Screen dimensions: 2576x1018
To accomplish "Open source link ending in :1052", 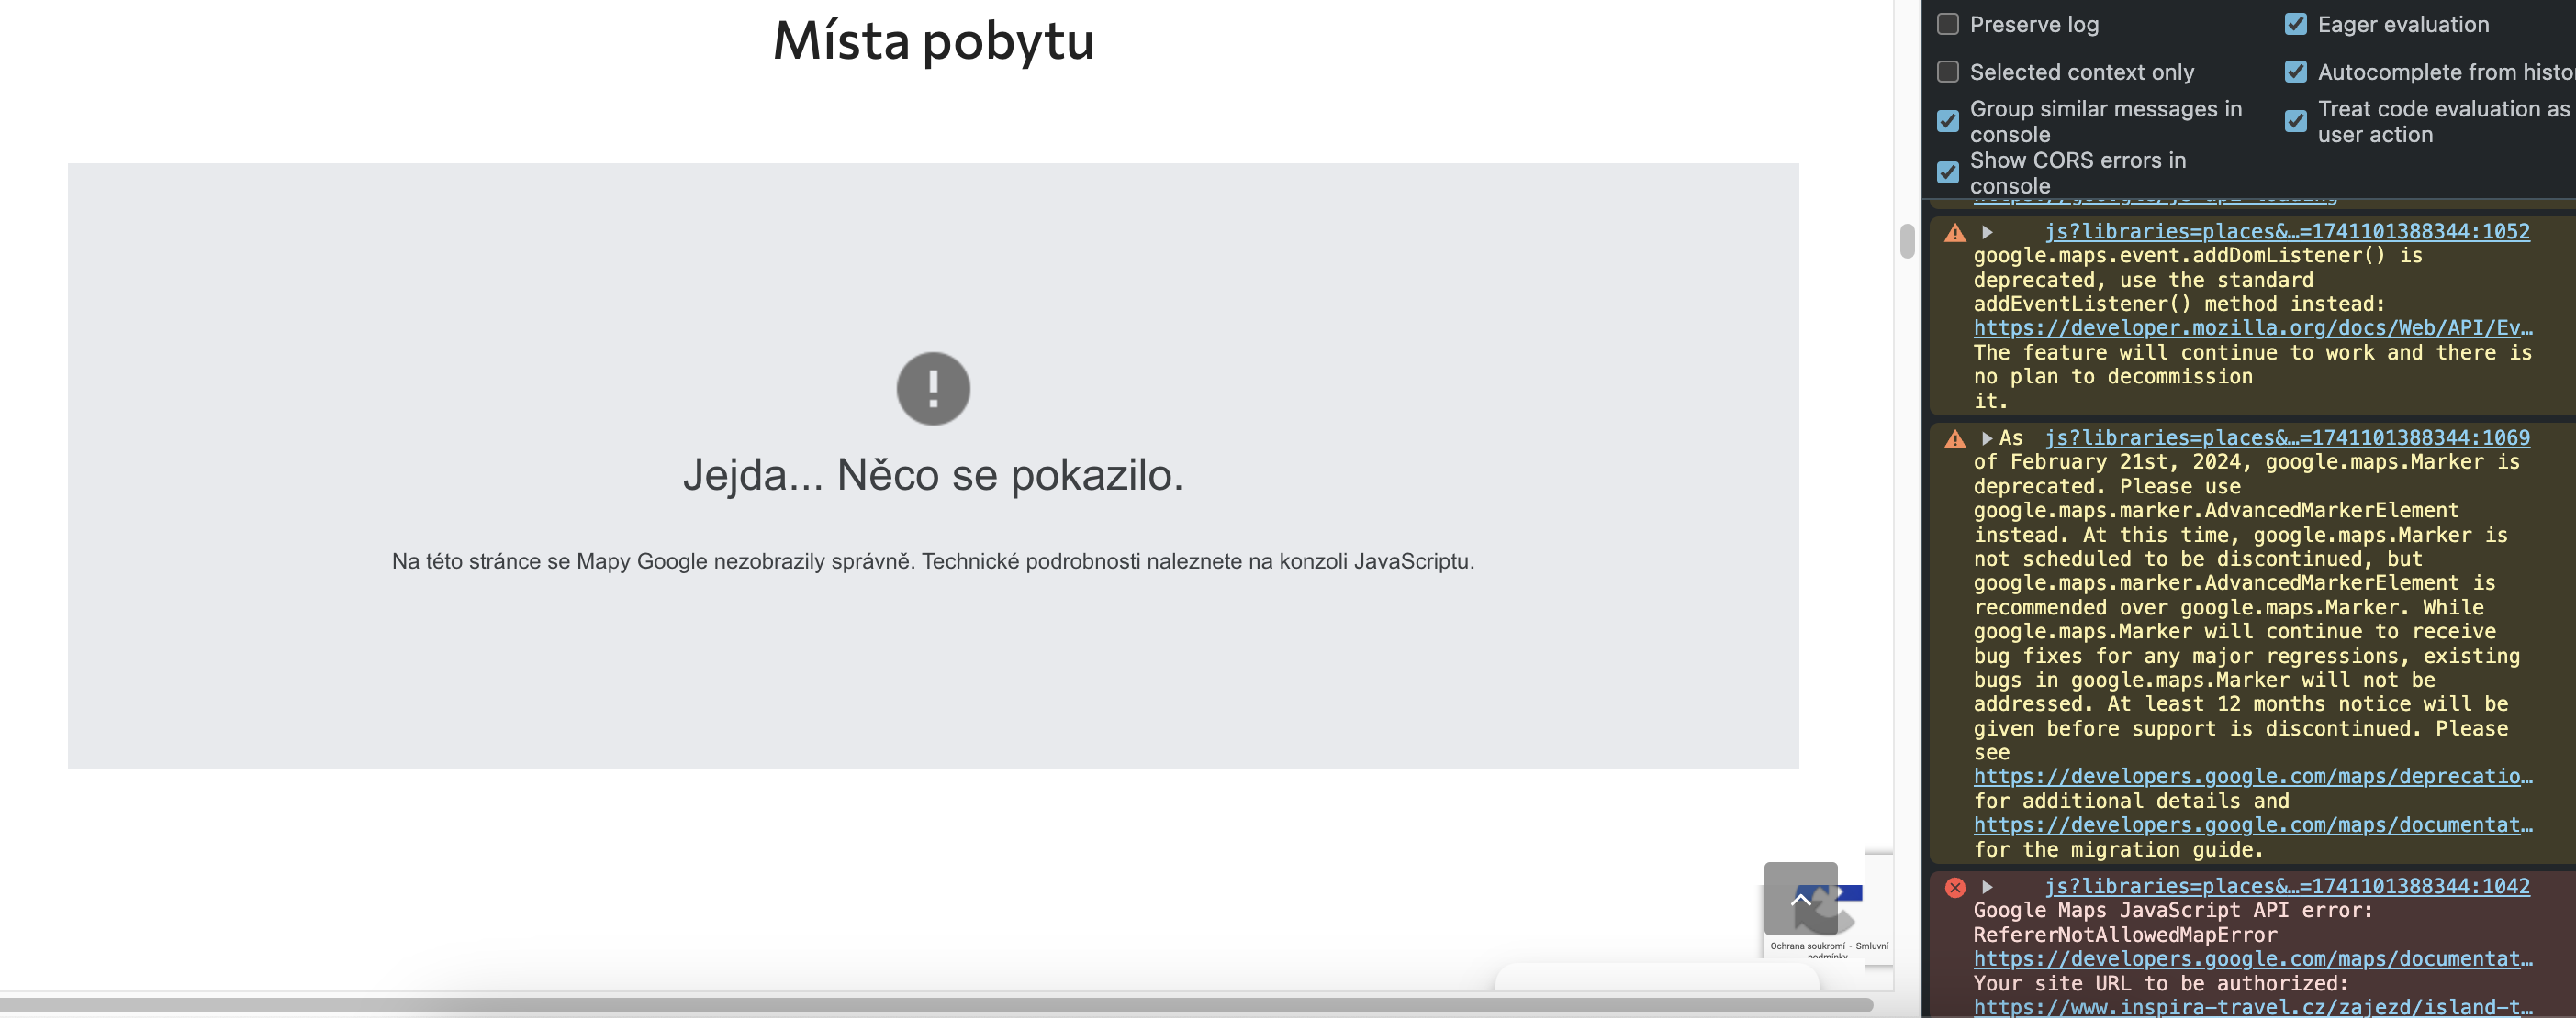I will click(x=2287, y=232).
